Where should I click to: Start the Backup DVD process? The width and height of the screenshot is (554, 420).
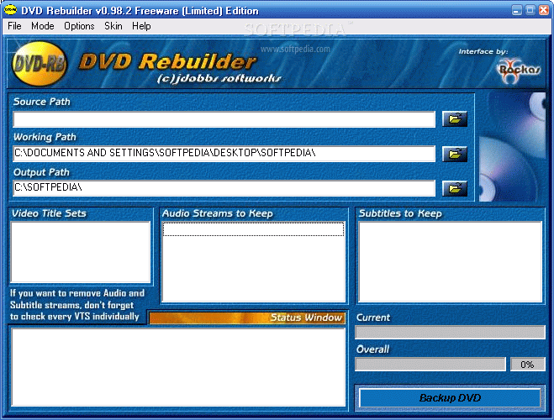tap(450, 398)
